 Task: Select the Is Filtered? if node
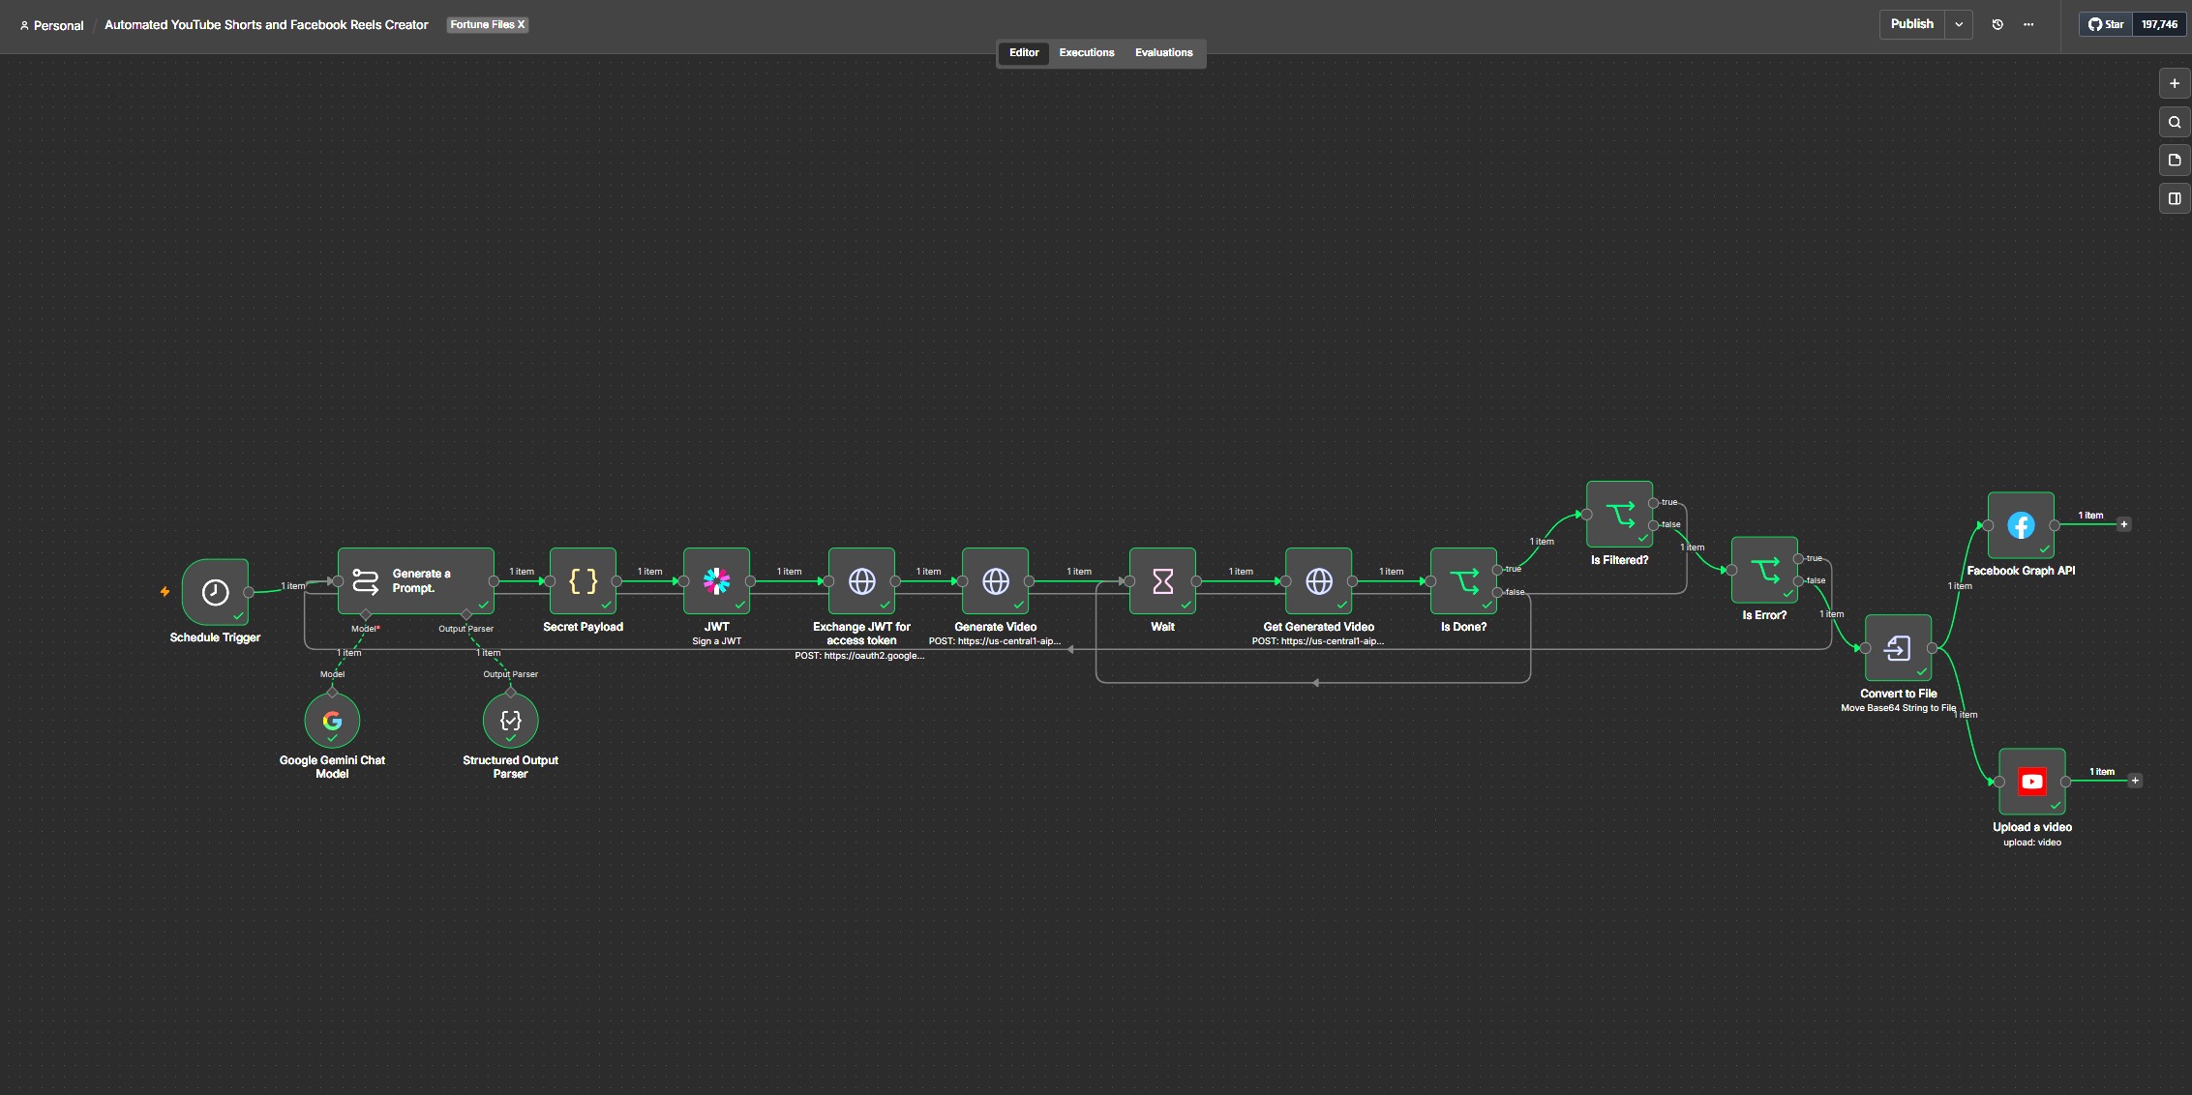point(1619,515)
